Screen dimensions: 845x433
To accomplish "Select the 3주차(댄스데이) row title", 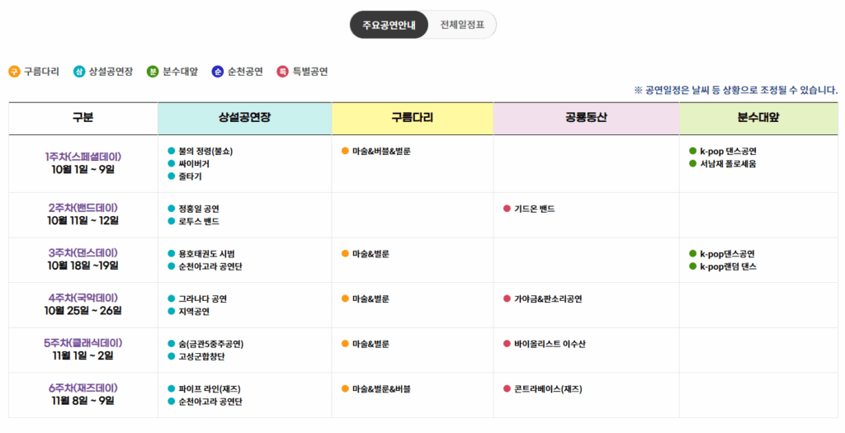I will click(x=83, y=252).
